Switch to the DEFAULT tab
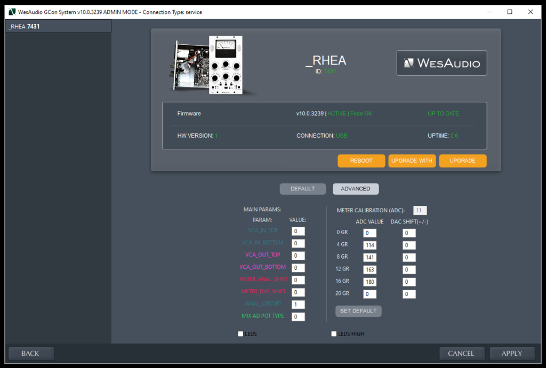The width and height of the screenshot is (546, 368). tap(303, 189)
